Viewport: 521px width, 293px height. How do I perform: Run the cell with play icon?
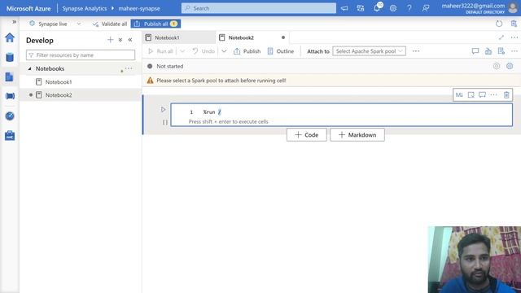(163, 109)
